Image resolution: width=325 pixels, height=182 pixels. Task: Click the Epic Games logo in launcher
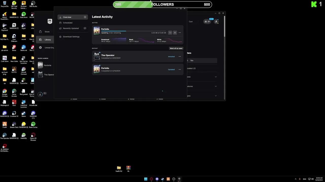(x=50, y=21)
